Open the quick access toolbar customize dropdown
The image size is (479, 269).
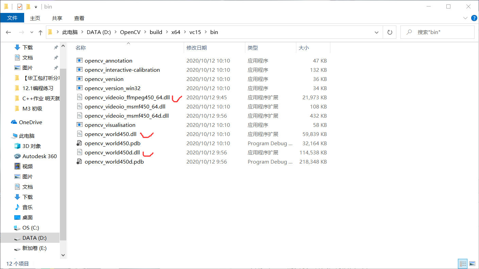coord(36,7)
